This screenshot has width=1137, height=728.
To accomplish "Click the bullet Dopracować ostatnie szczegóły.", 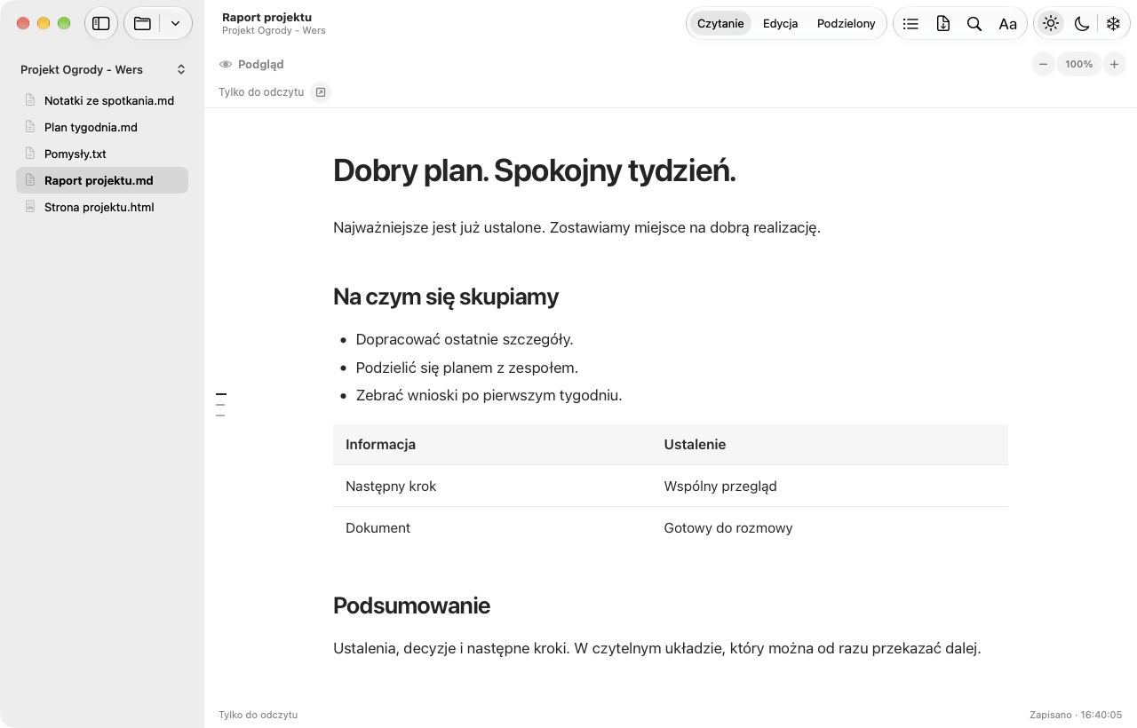I will click(465, 339).
